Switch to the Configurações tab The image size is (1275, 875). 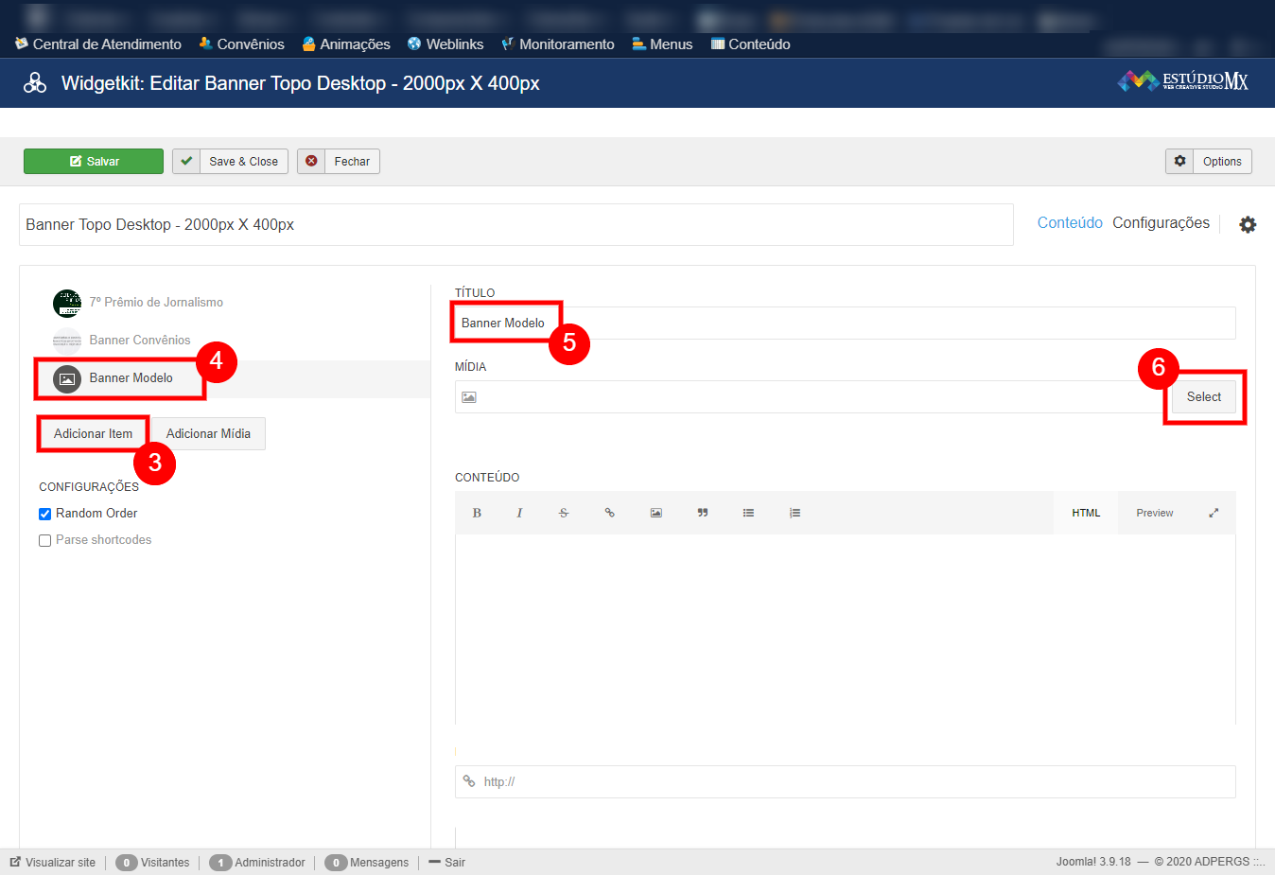point(1161,223)
